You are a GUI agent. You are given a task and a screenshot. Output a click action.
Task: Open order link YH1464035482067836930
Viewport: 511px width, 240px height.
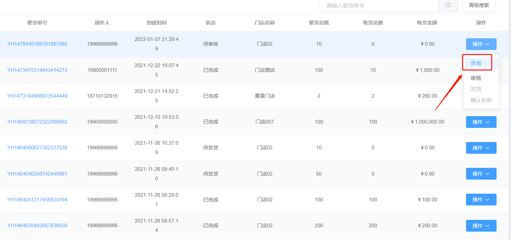click(x=37, y=226)
